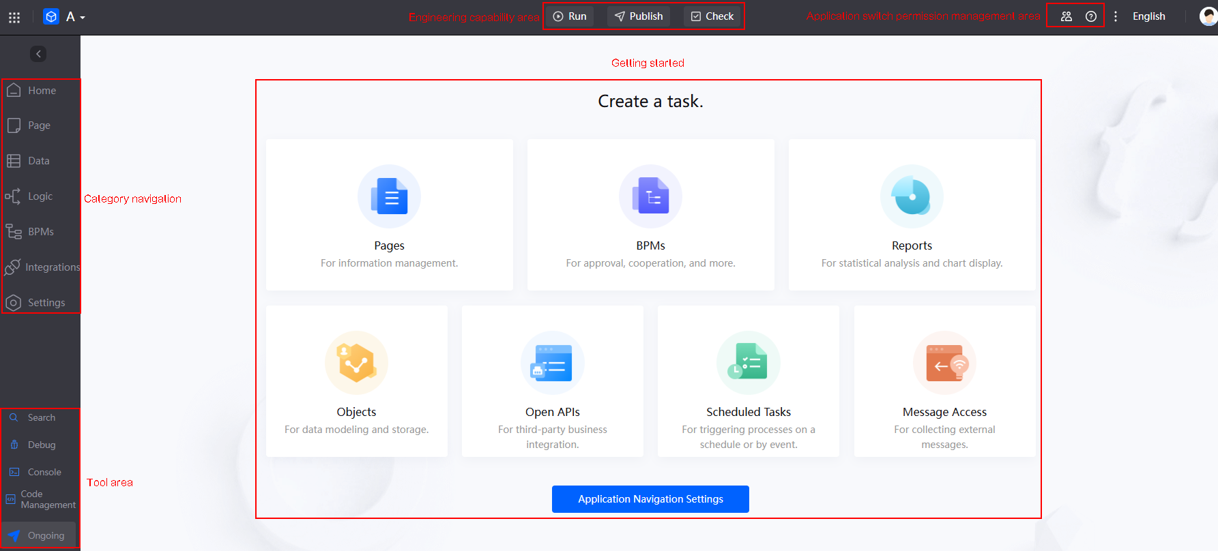The image size is (1218, 551).
Task: Click the Pages card title
Action: [390, 245]
